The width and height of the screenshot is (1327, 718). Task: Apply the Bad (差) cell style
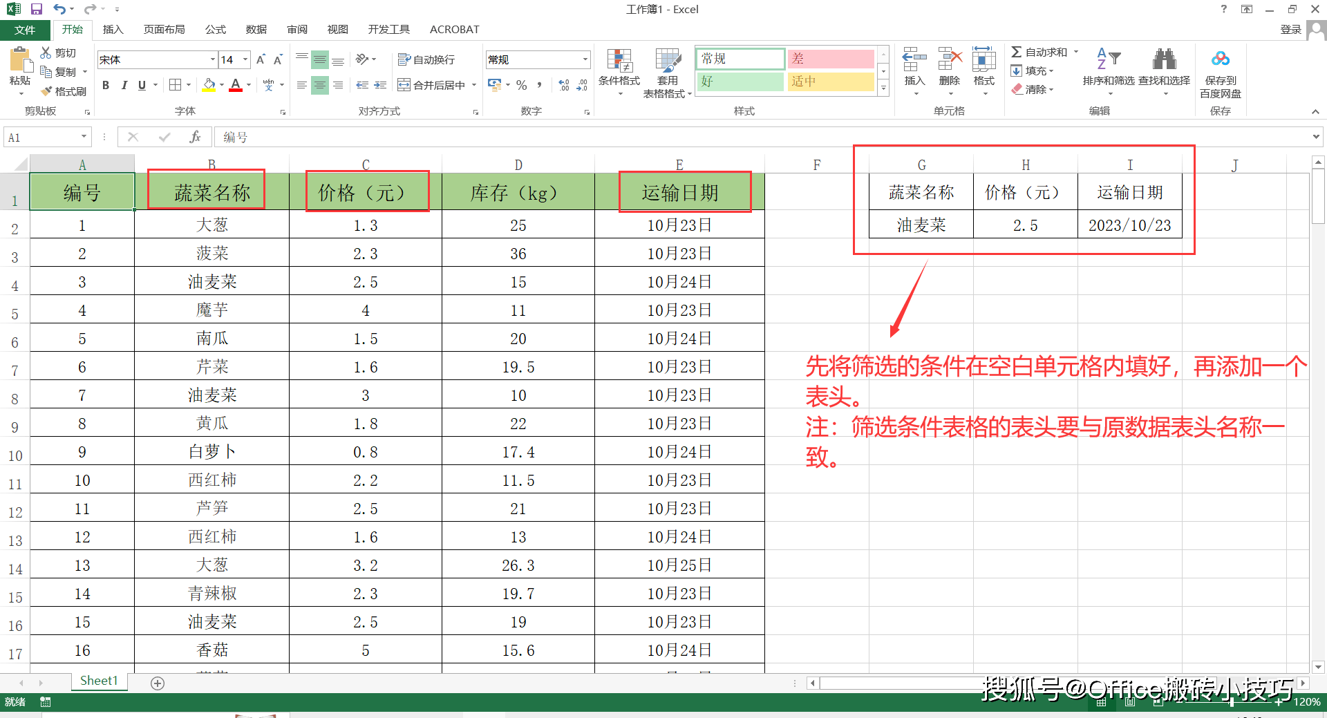(831, 59)
